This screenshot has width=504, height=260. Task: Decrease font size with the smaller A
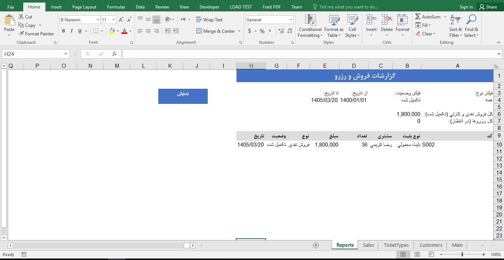(130, 20)
